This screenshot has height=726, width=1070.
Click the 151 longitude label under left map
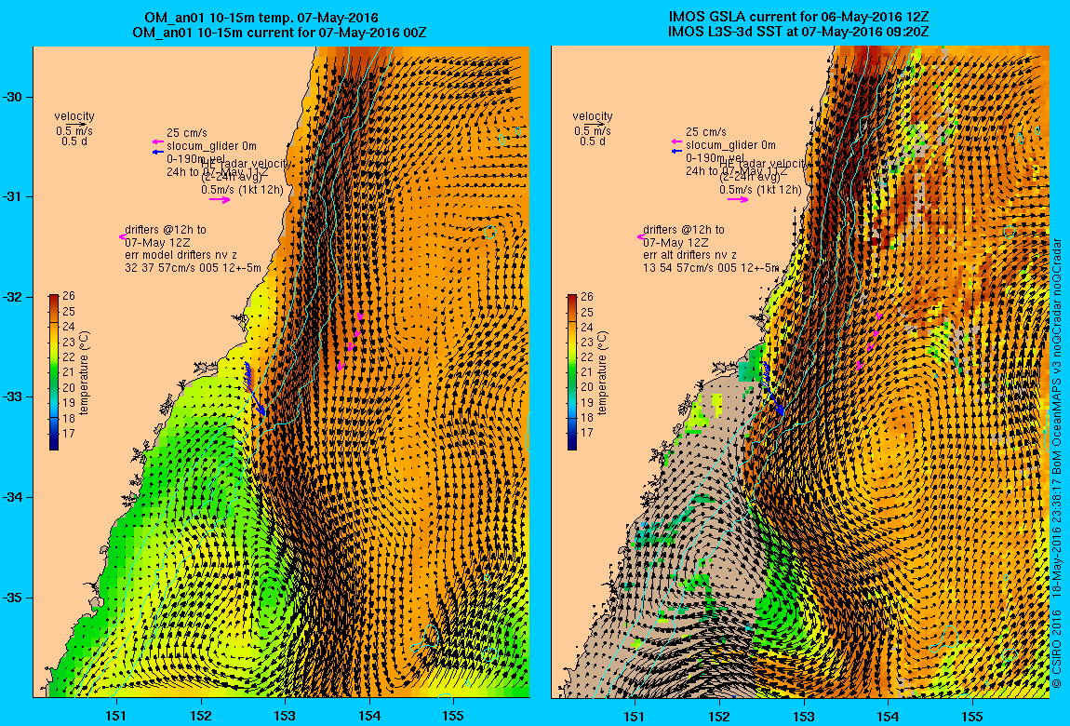pos(116,716)
